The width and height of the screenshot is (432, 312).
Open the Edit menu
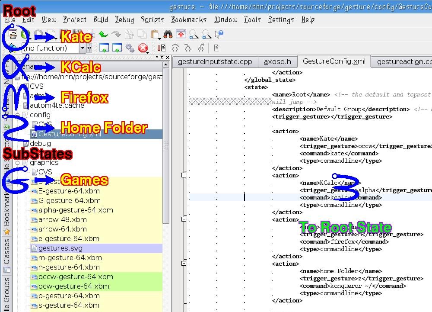(28, 19)
